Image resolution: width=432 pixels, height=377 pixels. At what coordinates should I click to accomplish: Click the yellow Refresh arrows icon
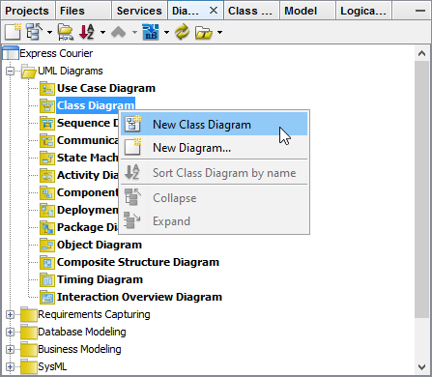tap(182, 32)
